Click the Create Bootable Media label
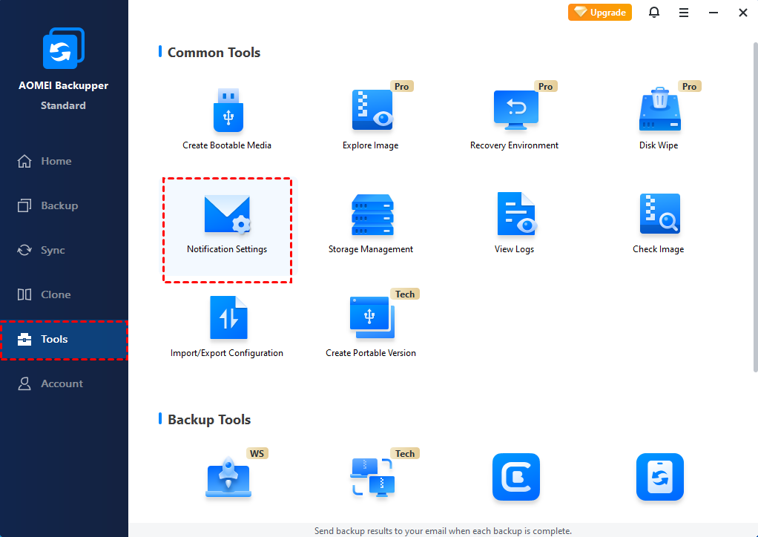 [227, 145]
